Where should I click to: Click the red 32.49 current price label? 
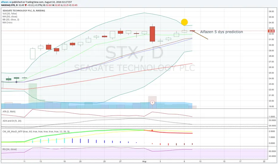pyautogui.click(x=271, y=31)
